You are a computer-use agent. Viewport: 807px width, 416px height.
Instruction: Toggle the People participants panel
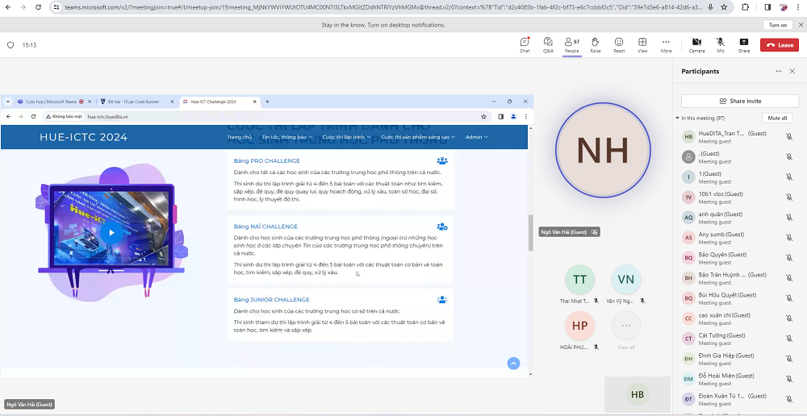(x=571, y=44)
